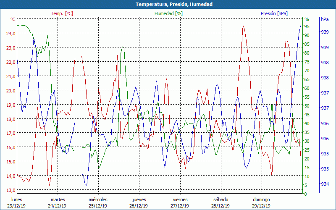Viewport: 336px width, 210px height.
Task: Click the '85' humidity axis value
Action: click(x=307, y=44)
